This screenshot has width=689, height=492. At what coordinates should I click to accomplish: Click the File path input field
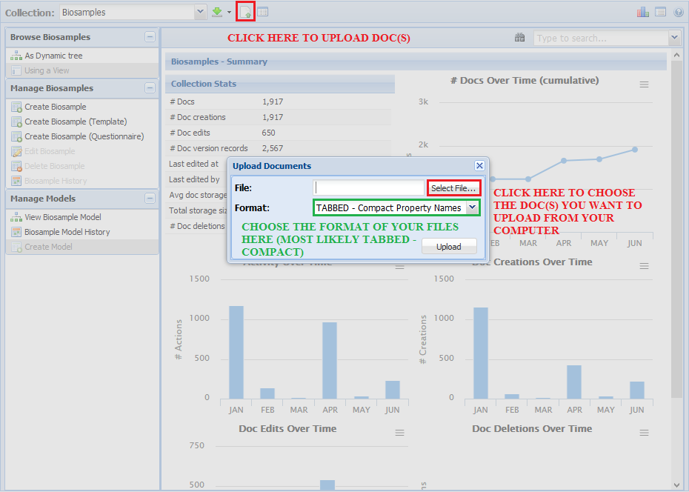pyautogui.click(x=368, y=188)
